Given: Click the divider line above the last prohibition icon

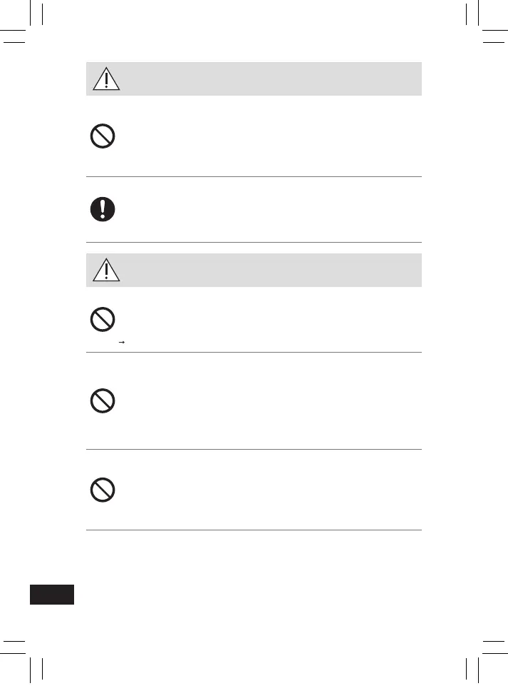Looking at the screenshot, I should (x=254, y=449).
